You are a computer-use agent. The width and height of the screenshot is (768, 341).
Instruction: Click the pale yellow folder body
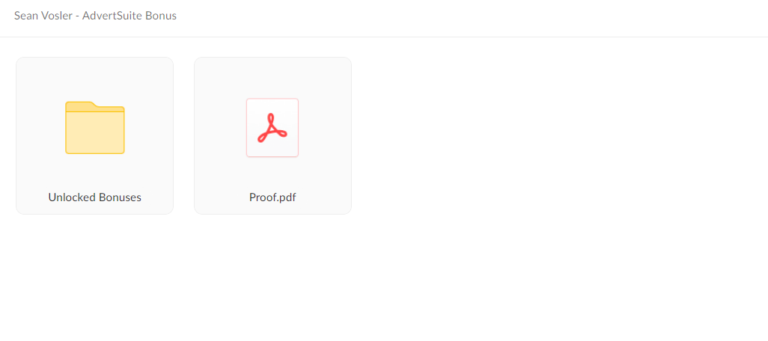coord(95,132)
